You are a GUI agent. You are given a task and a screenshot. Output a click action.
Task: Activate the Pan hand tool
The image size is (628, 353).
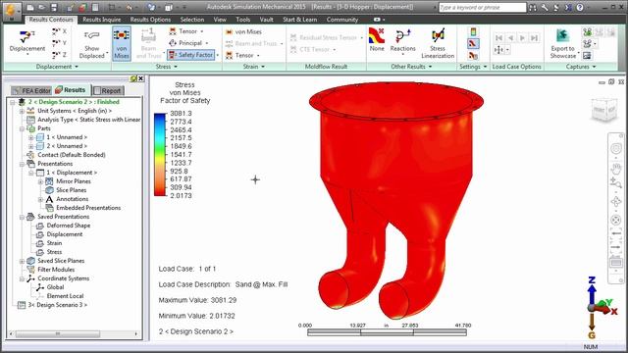(615, 169)
